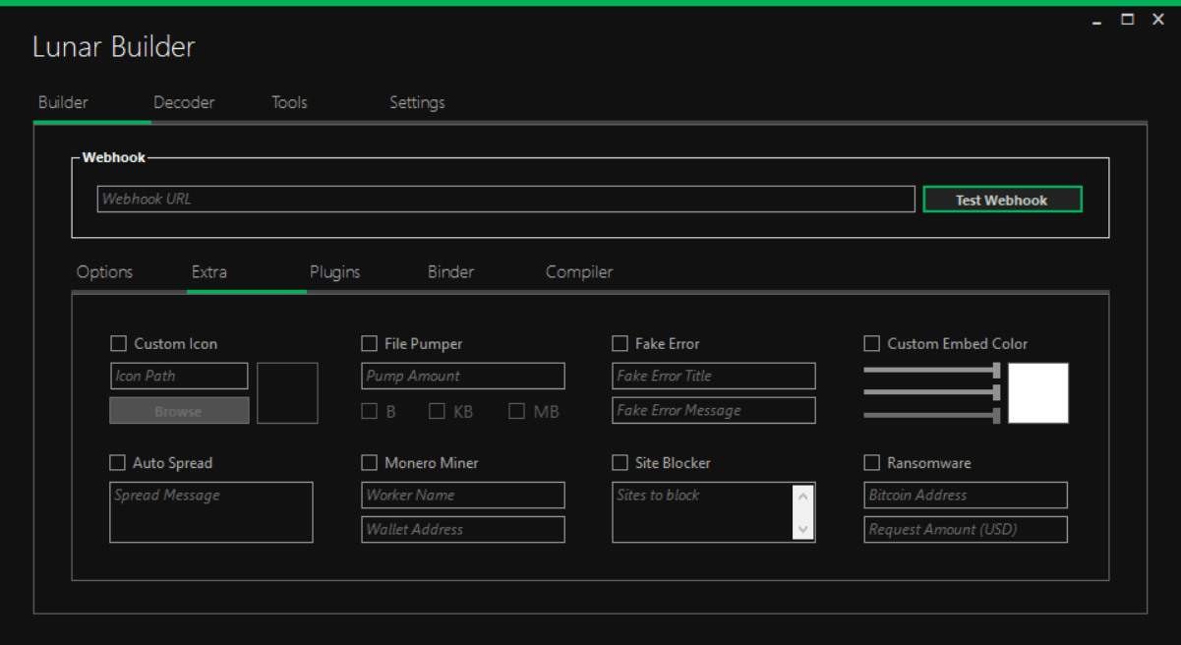Click the white embed color preview swatch

1038,393
